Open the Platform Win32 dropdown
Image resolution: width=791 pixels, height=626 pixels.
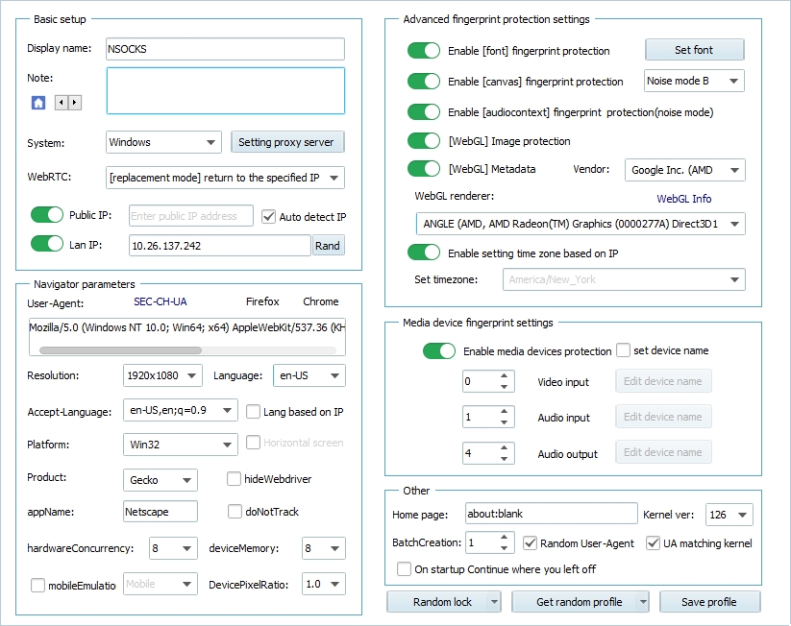(x=180, y=445)
